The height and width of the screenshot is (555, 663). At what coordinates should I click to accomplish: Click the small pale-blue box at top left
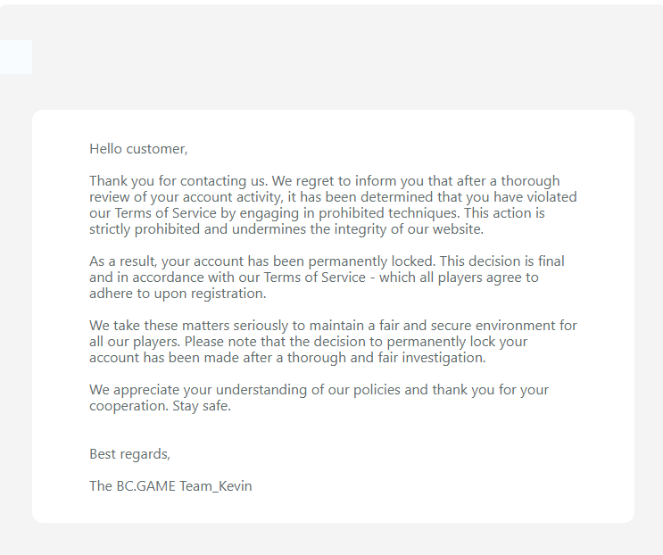15,57
